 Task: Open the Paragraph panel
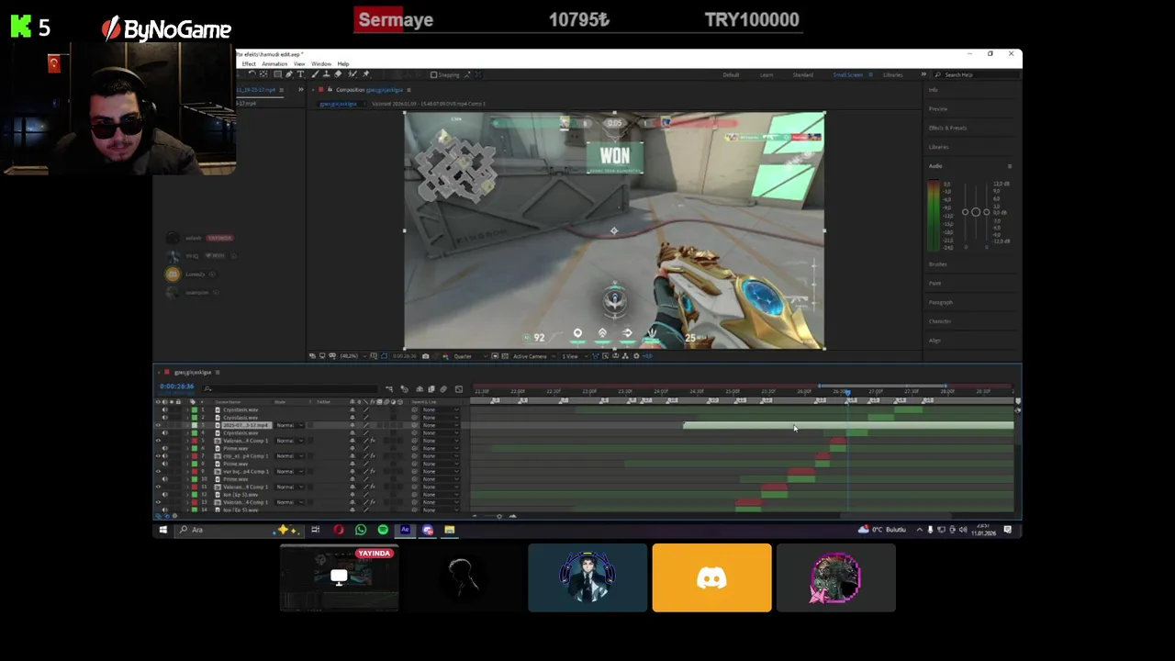point(940,302)
